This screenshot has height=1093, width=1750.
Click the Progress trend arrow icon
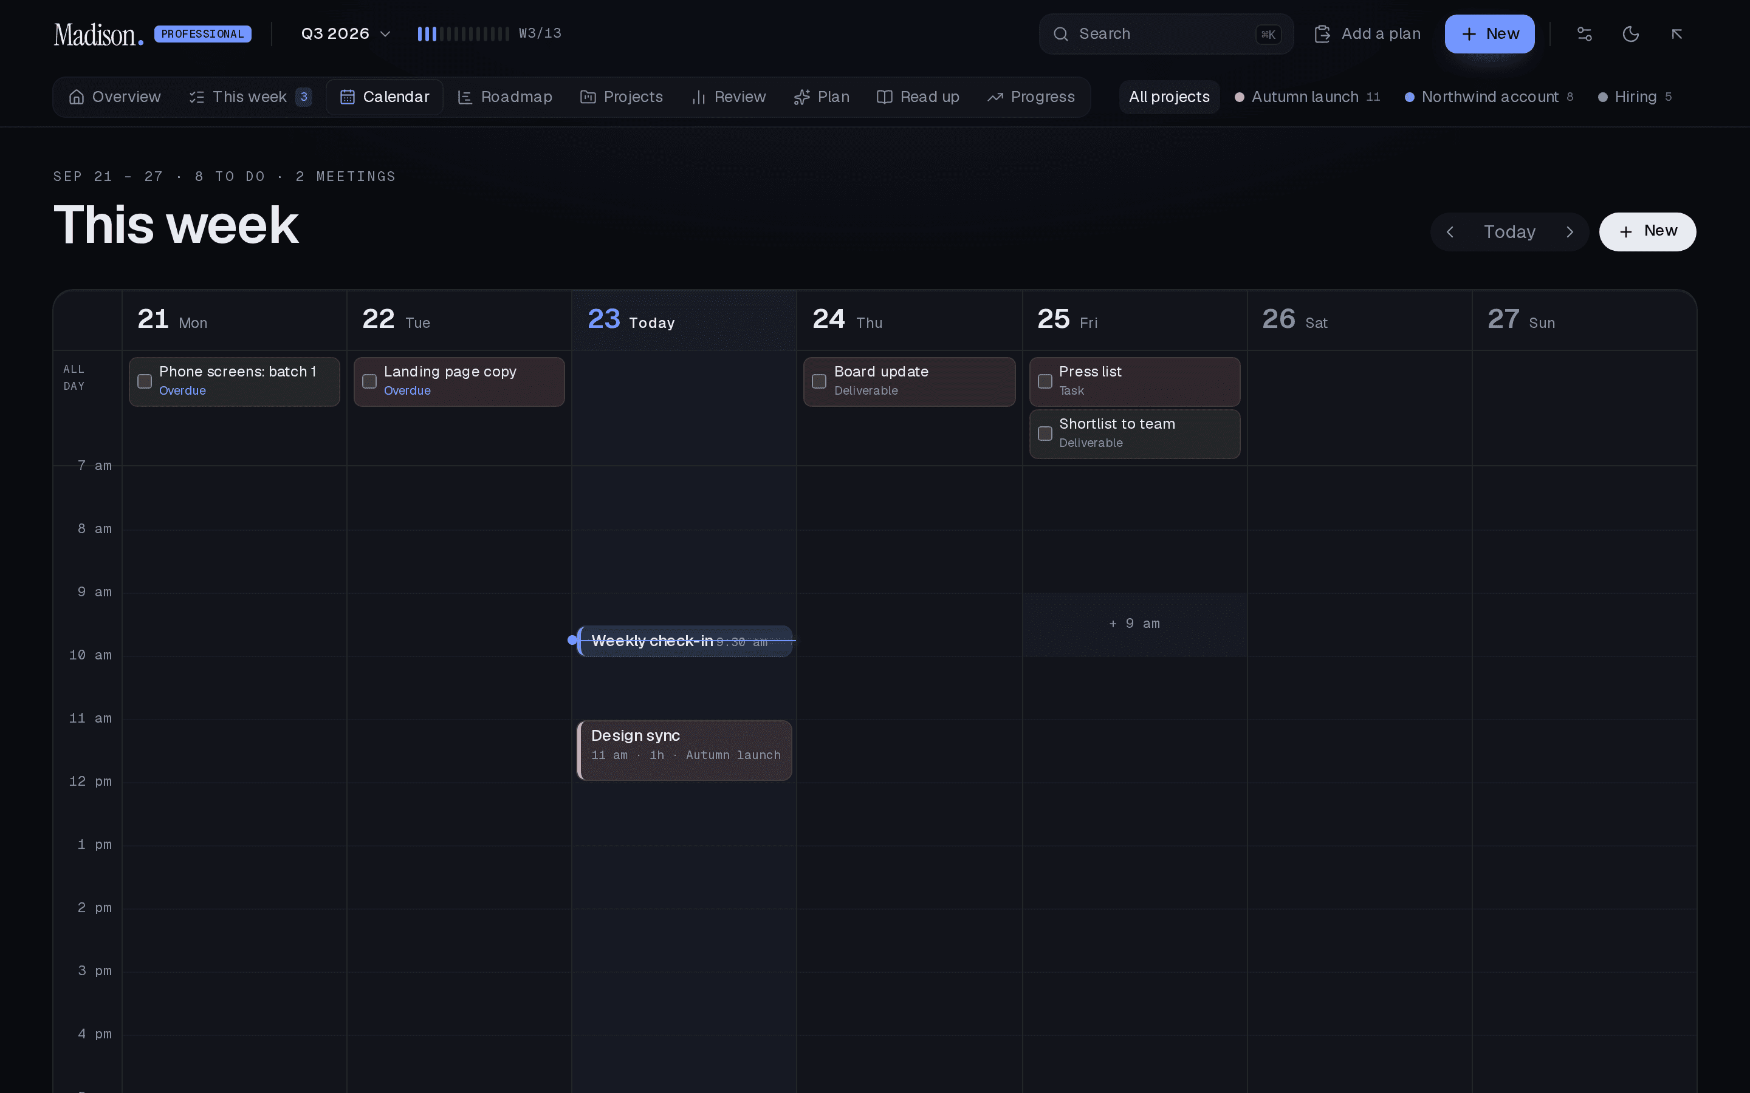pyautogui.click(x=995, y=97)
